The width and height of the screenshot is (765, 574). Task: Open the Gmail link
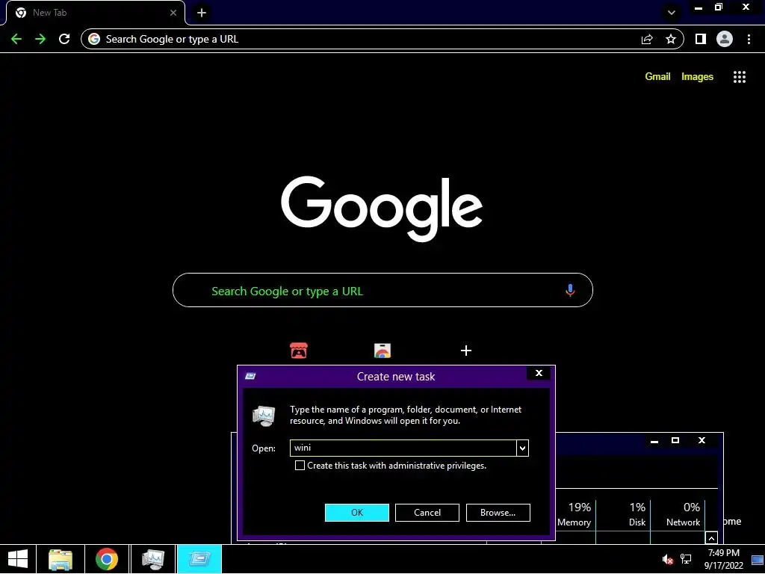coord(657,77)
